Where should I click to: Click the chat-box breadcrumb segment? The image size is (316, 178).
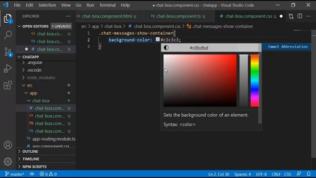113,26
